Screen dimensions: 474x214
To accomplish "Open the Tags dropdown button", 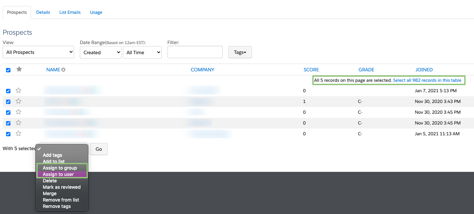I will [x=240, y=52].
